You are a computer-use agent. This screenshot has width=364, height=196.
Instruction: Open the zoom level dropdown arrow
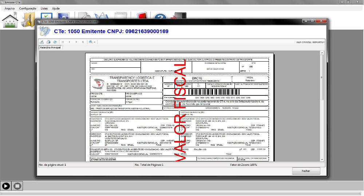coord(95,42)
